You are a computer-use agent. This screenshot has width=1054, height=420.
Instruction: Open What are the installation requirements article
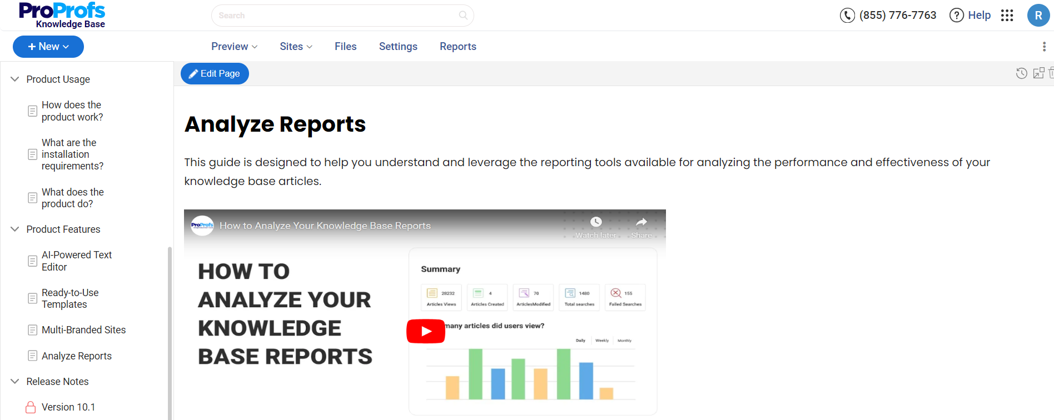(72, 154)
